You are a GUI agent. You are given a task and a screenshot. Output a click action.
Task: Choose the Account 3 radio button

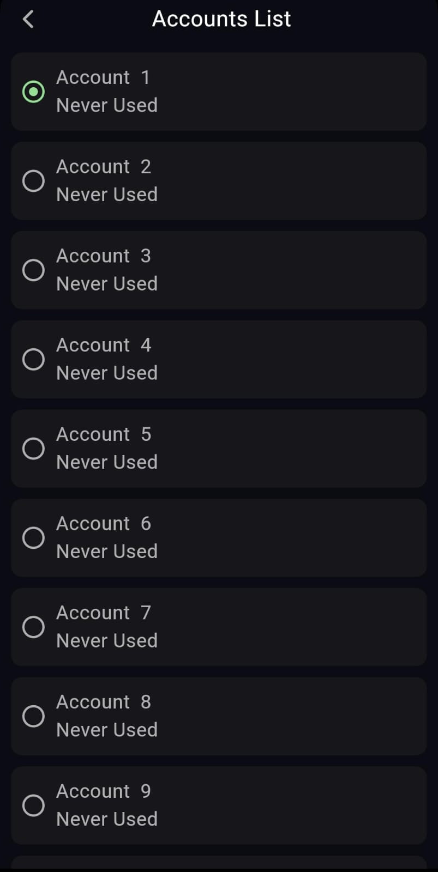tap(33, 270)
